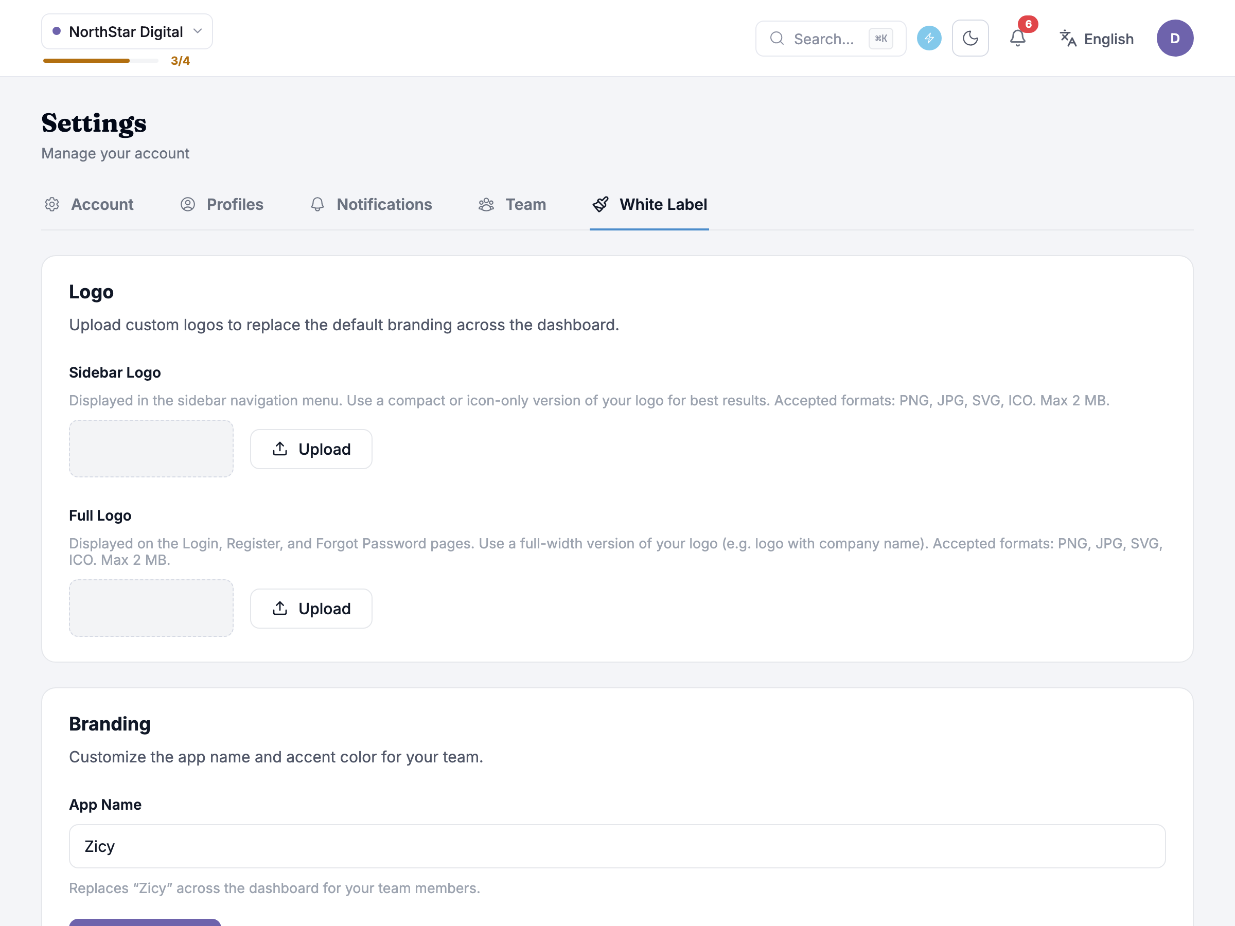Screen dimensions: 1235x926
Task: Switch to the Notifications tab
Action: pos(372,205)
